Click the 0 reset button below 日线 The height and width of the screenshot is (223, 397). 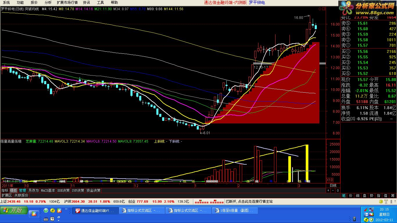coord(337,190)
